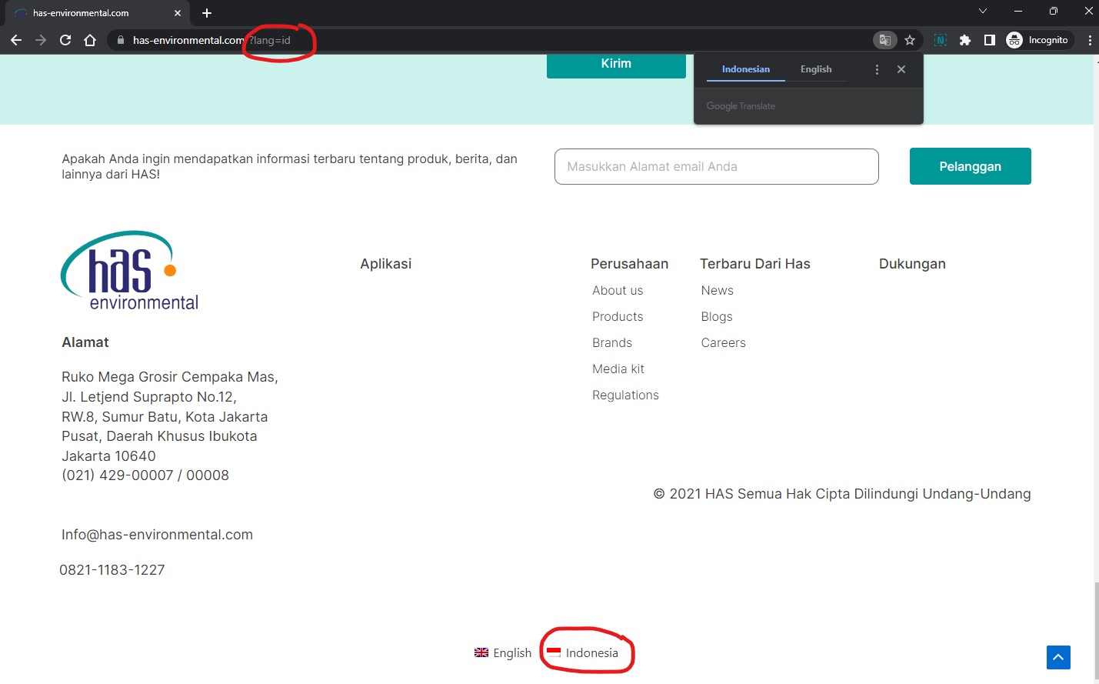Image resolution: width=1099 pixels, height=684 pixels.
Task: Open the Blogs link
Action: coord(717,316)
